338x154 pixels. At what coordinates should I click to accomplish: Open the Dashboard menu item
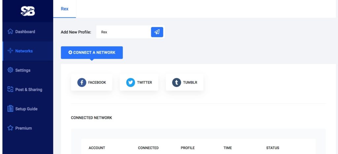[x=28, y=32]
